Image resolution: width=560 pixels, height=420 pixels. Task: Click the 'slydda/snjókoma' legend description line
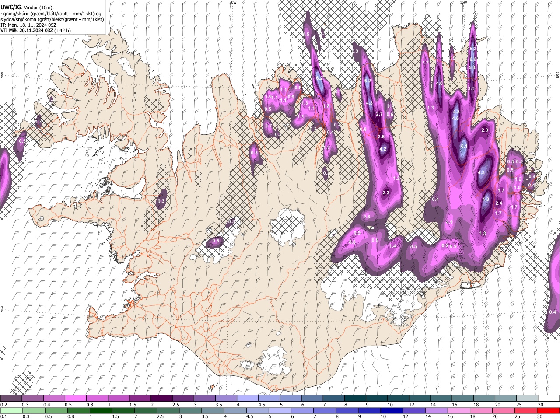(52, 19)
